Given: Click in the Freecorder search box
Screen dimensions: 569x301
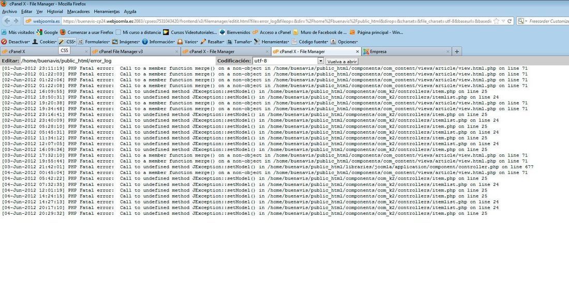Looking at the screenshot, I should tap(549, 21).
